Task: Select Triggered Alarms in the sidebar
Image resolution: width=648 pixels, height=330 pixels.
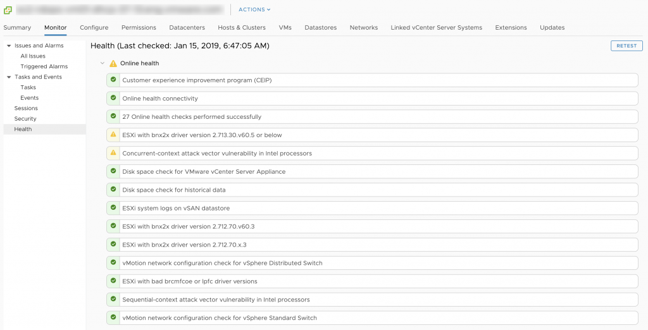Action: click(x=44, y=66)
